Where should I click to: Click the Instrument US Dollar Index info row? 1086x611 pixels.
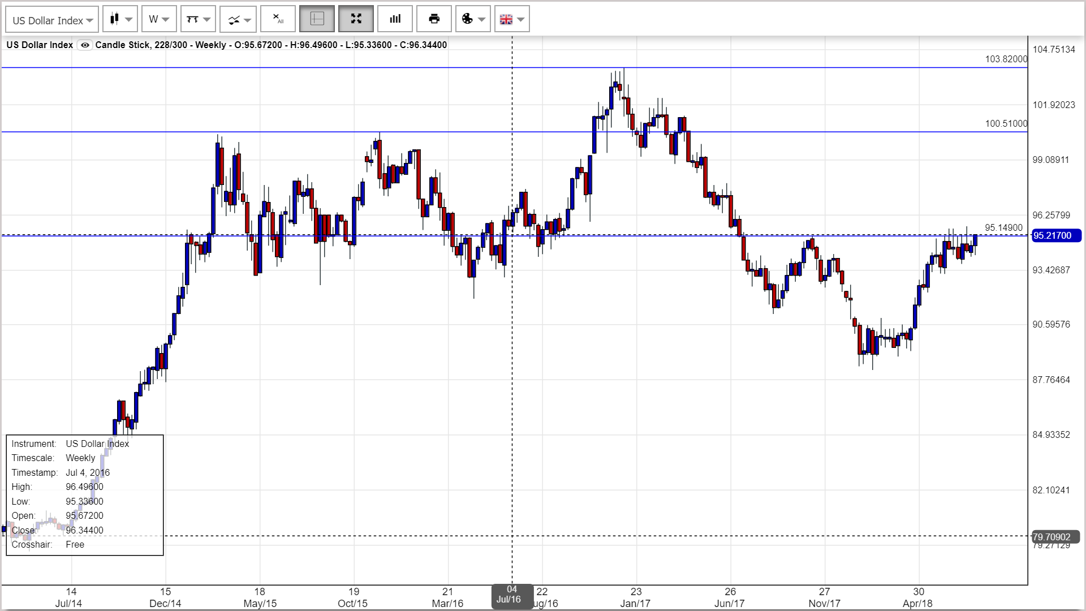70,444
